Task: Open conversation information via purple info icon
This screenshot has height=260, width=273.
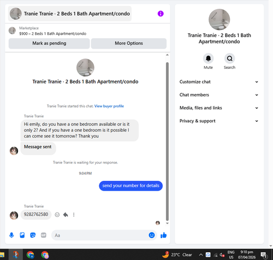Action: (161, 14)
